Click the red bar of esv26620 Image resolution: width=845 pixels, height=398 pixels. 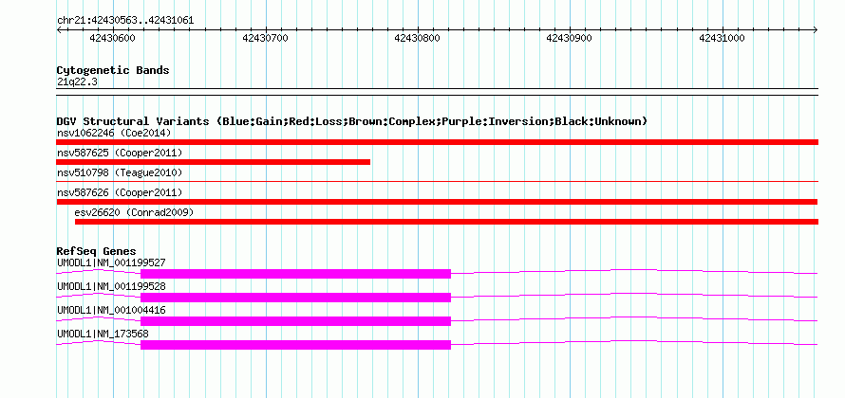[446, 222]
